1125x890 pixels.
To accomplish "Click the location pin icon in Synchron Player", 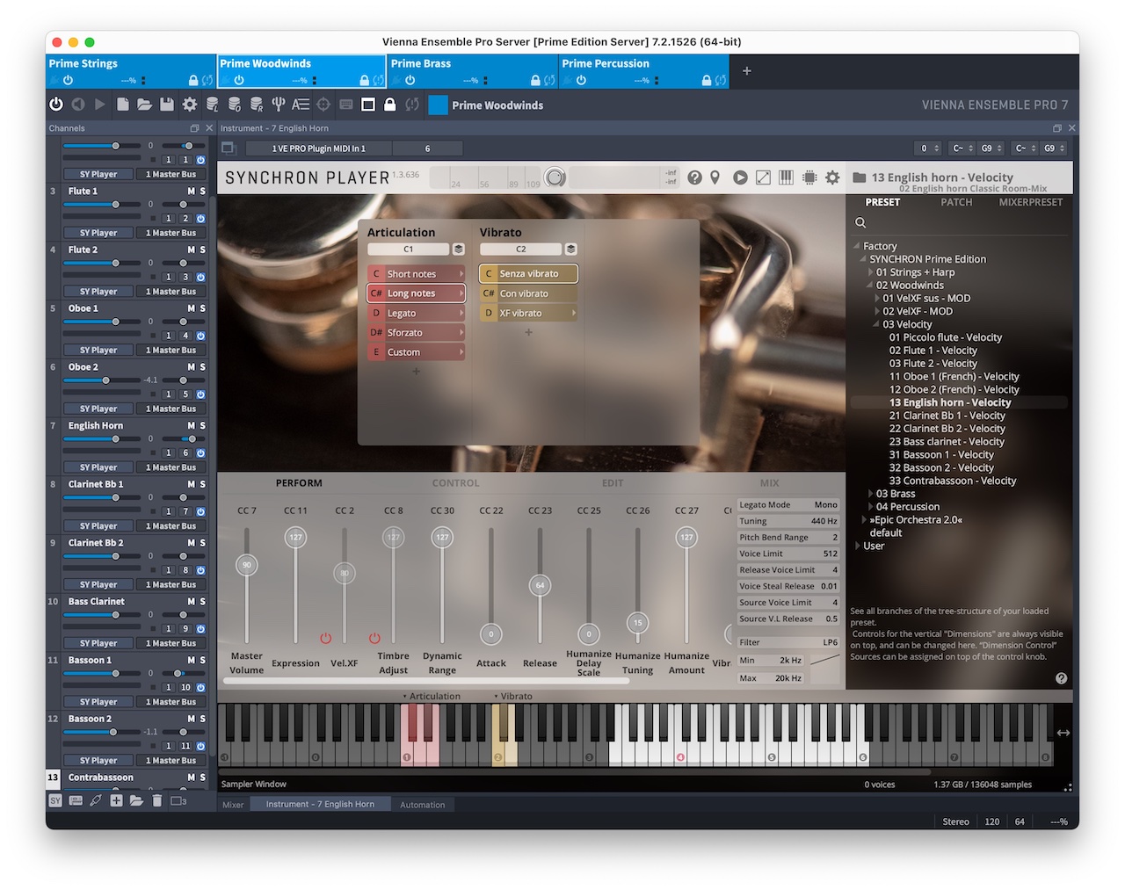I will click(715, 177).
